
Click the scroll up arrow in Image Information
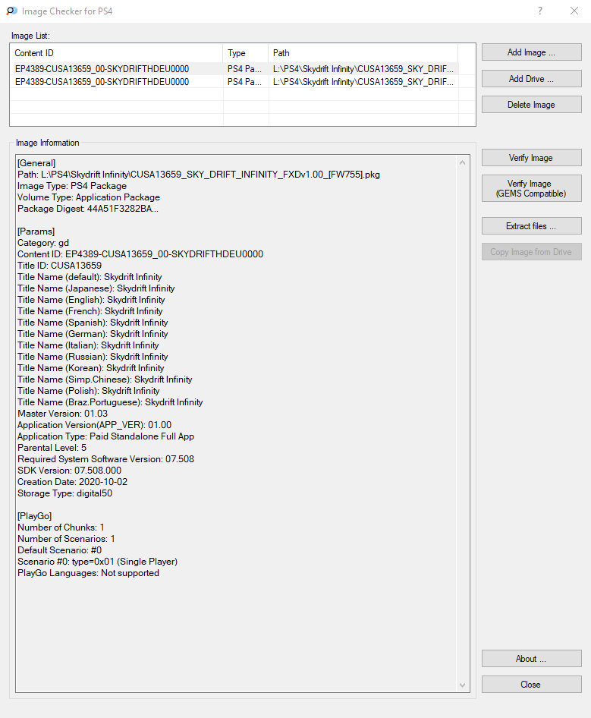[462, 162]
